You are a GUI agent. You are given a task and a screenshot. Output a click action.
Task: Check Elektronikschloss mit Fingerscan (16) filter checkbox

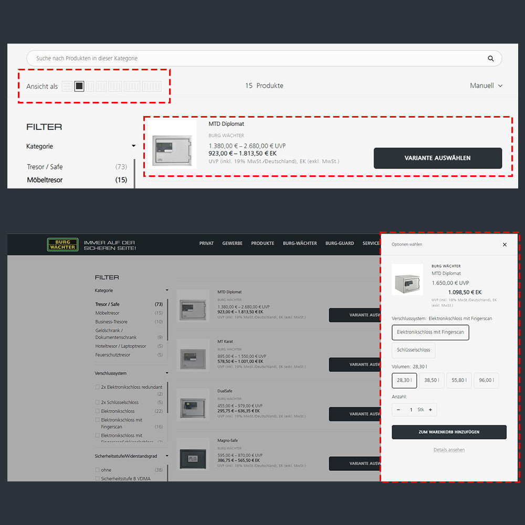(98, 420)
